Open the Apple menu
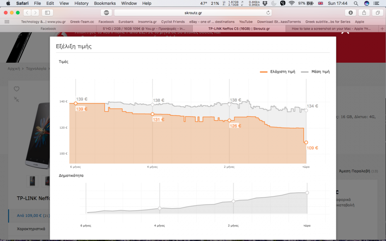The height and width of the screenshot is (241, 386). pyautogui.click(x=8, y=3)
